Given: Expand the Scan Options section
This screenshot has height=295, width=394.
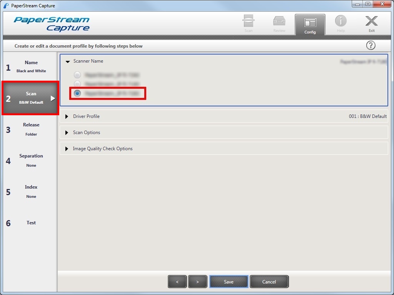Looking at the screenshot, I should tap(67, 133).
